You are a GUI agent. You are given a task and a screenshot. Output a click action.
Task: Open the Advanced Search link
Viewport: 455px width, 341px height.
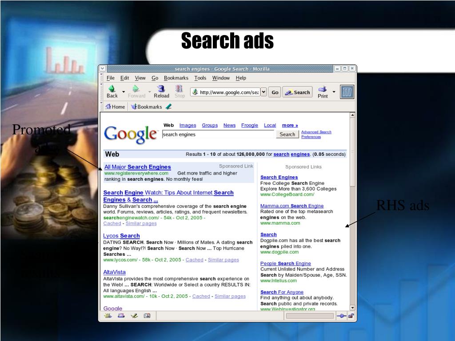click(316, 132)
